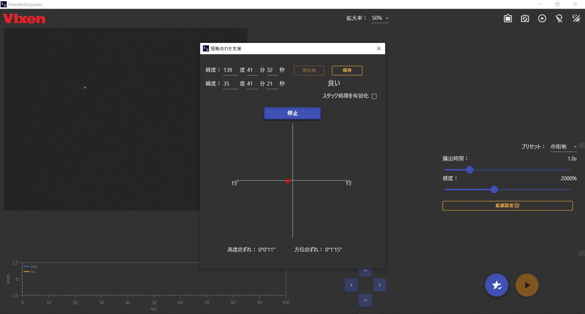Click the Vixen logo
The width and height of the screenshot is (585, 314).
(x=23, y=18)
